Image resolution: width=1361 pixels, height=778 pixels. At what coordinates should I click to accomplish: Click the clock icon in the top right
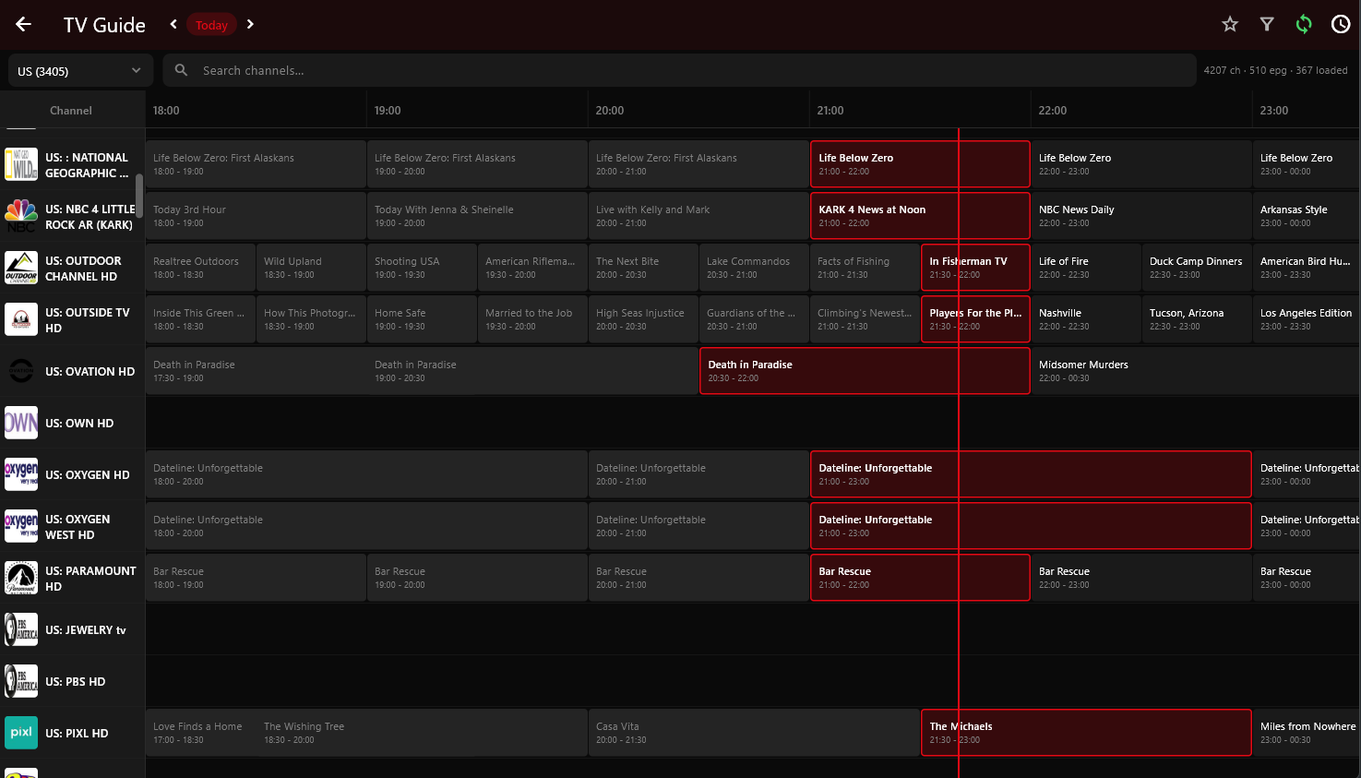1341,24
